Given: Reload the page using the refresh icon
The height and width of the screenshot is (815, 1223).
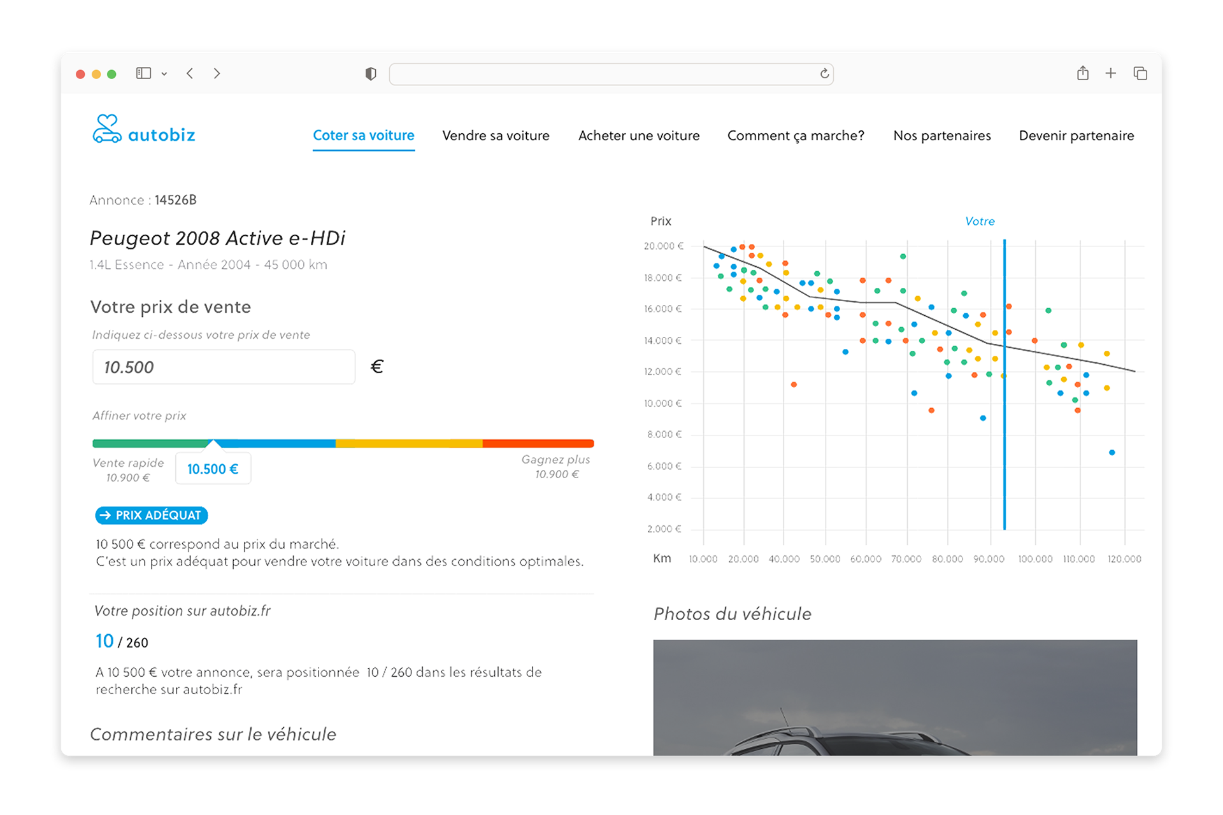Looking at the screenshot, I should (824, 74).
